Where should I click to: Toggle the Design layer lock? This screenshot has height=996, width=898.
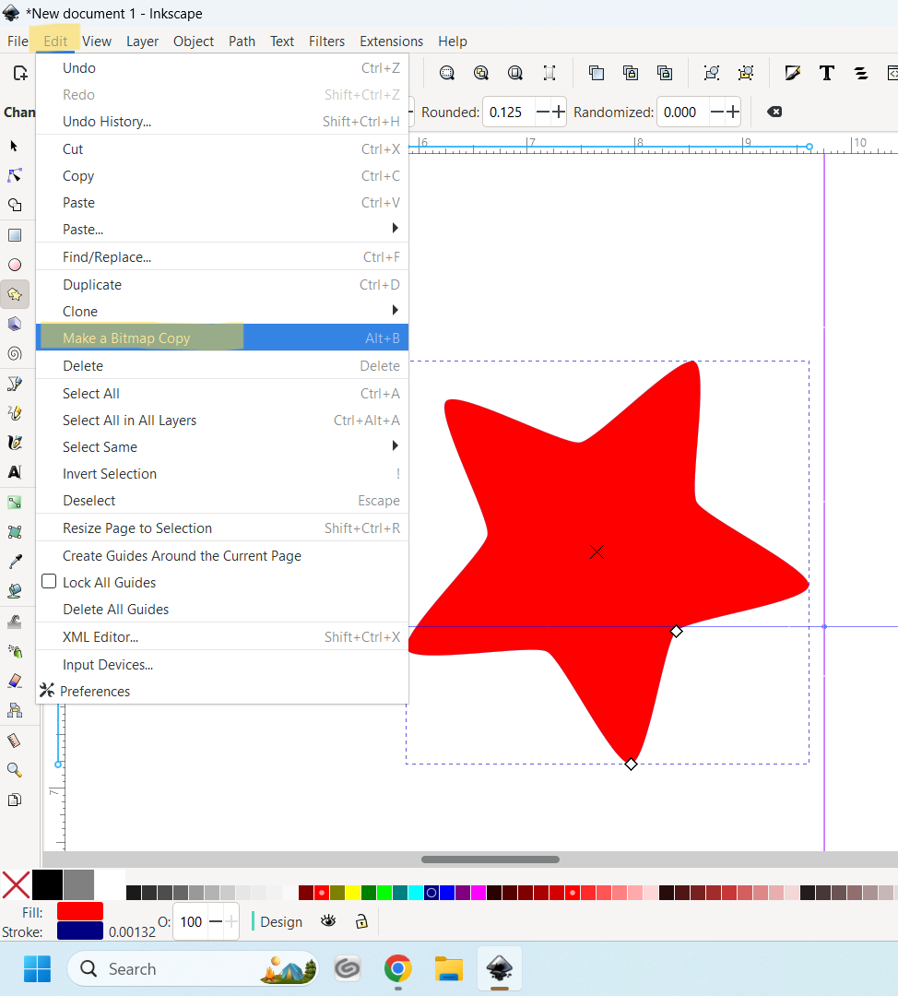tap(361, 921)
